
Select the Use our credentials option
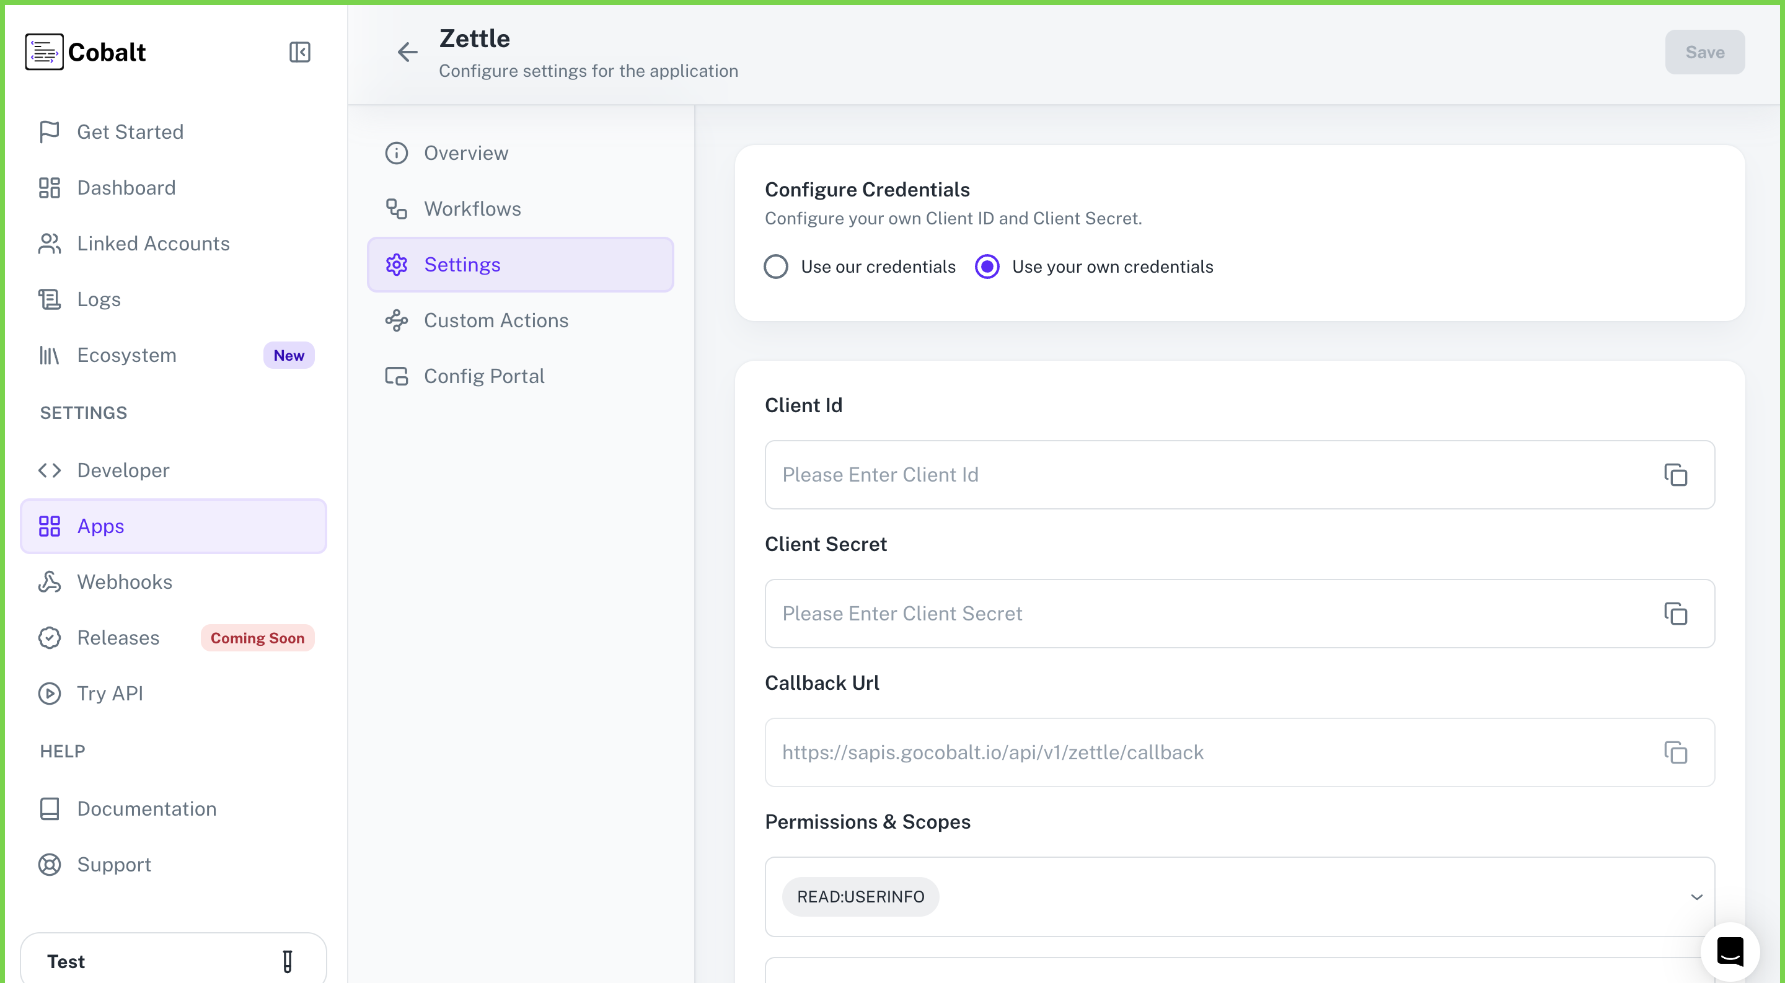[775, 266]
